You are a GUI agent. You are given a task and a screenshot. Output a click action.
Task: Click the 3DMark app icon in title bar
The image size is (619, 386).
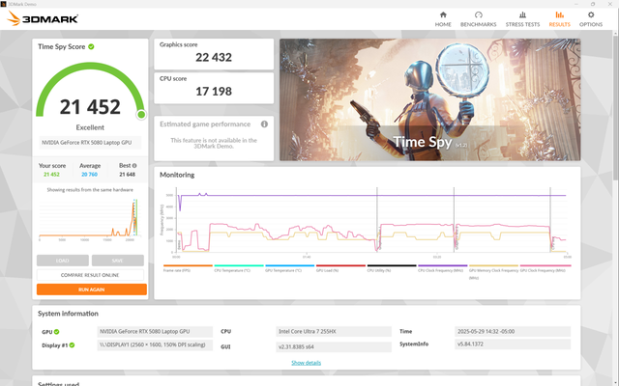point(4,4)
